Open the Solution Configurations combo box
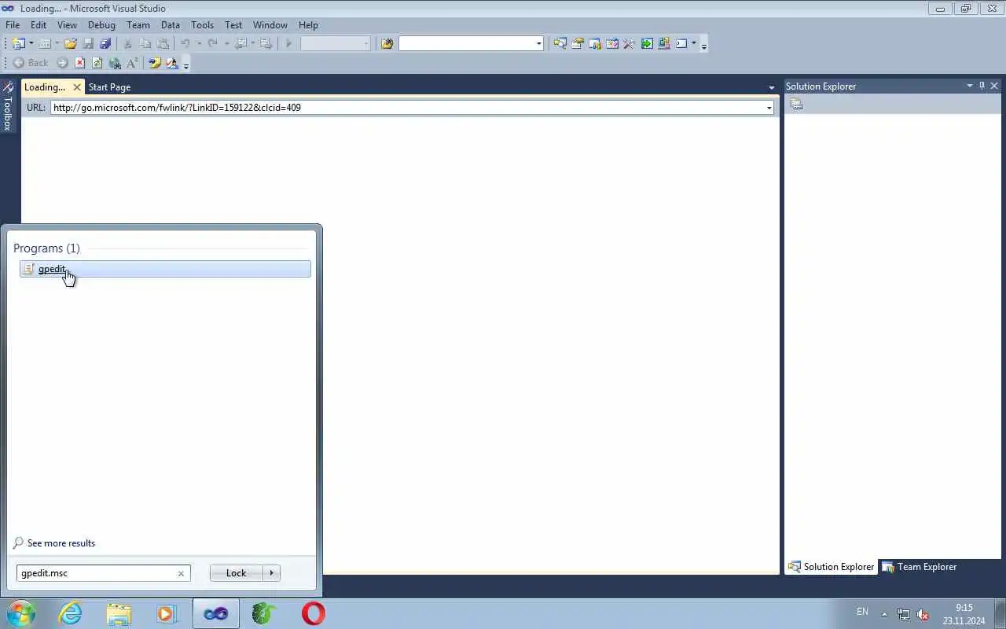 coord(336,44)
